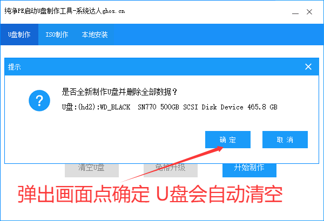The height and width of the screenshot is (221, 324).
Task: Click the 是否全新制作U盘 question text
Action: tap(120, 92)
